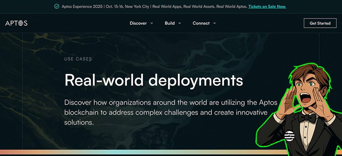Open the Build menu
The width and height of the screenshot is (342, 156).
click(x=170, y=23)
